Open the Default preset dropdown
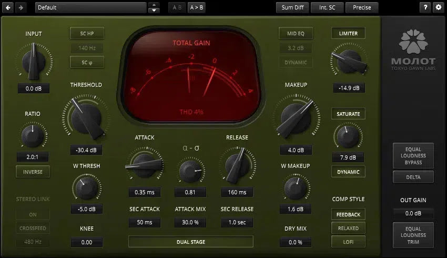The height and width of the screenshot is (258, 447). pos(90,7)
